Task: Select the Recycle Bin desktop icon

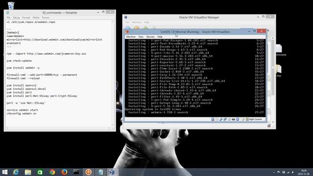Action: tap(11, 5)
